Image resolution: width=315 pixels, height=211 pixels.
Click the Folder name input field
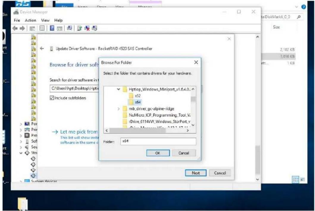pos(158,141)
